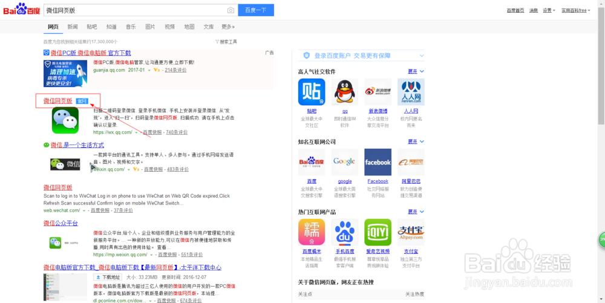Click the 百度一下 search button
The width and height of the screenshot is (605, 303).
coord(256,10)
